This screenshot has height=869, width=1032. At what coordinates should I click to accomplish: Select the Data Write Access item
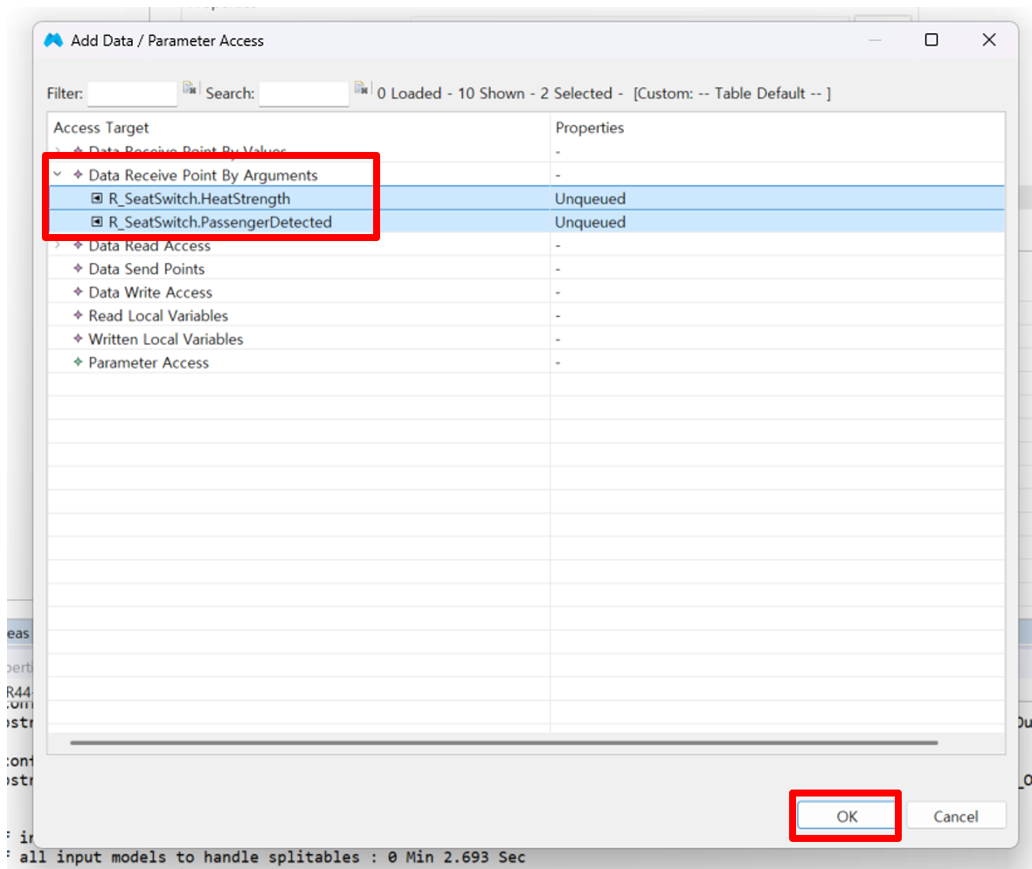click(150, 293)
